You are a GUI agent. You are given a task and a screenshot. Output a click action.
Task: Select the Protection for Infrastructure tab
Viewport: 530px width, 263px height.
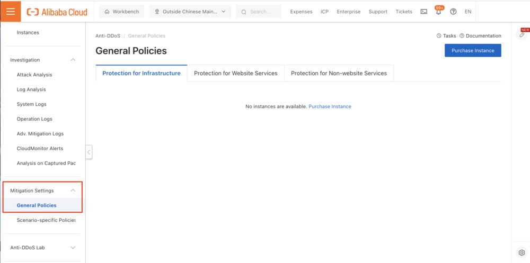(x=142, y=73)
